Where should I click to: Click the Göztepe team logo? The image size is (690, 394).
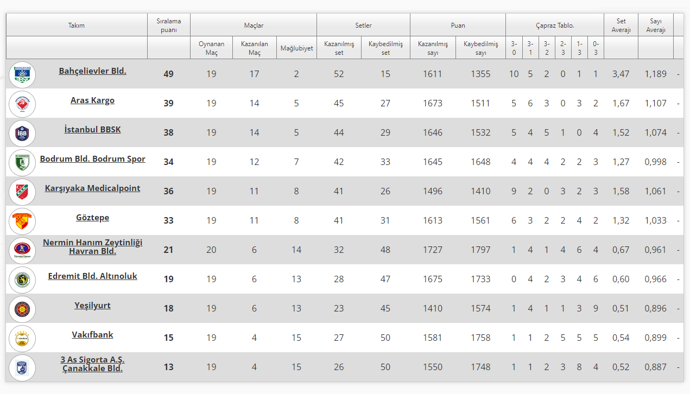(x=22, y=221)
